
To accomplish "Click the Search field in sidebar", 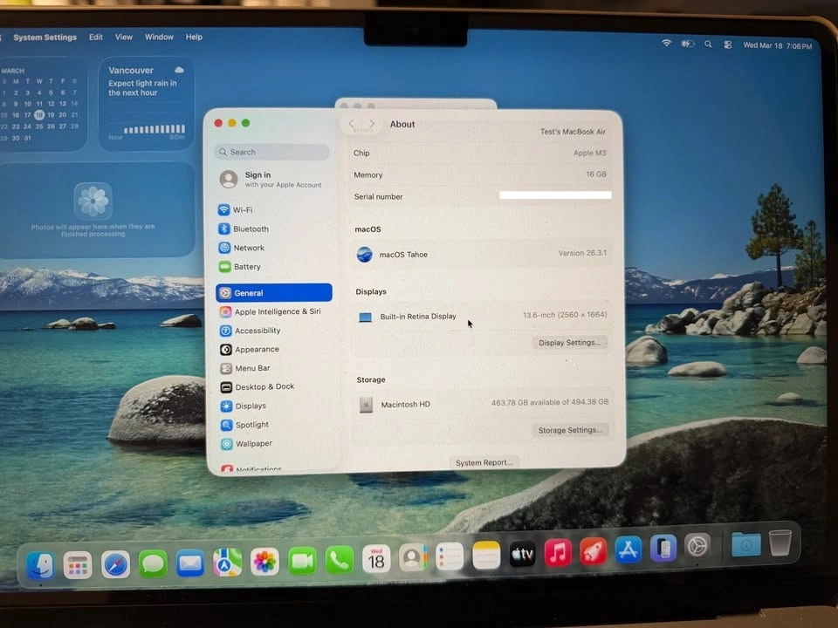I will point(272,152).
